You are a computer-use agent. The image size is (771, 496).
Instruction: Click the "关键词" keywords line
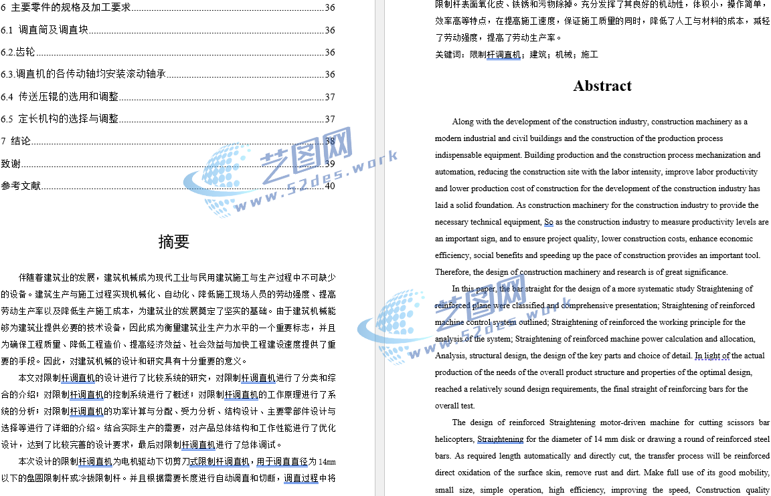[x=516, y=55]
